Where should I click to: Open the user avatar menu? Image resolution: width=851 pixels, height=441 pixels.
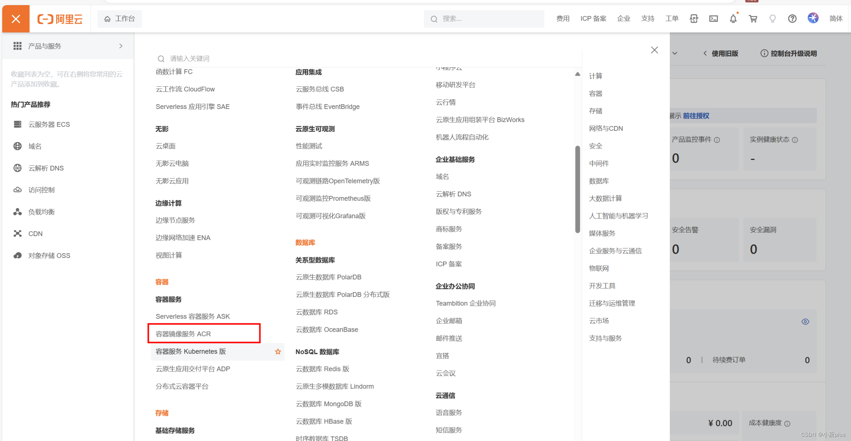point(813,18)
